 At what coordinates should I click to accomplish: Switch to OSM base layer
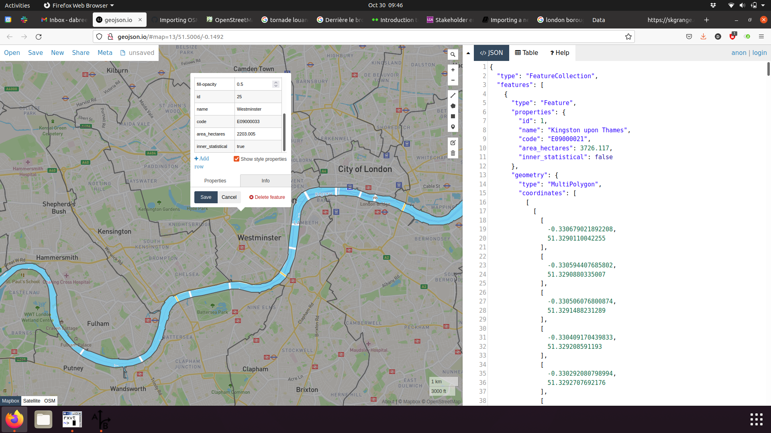coord(50,401)
